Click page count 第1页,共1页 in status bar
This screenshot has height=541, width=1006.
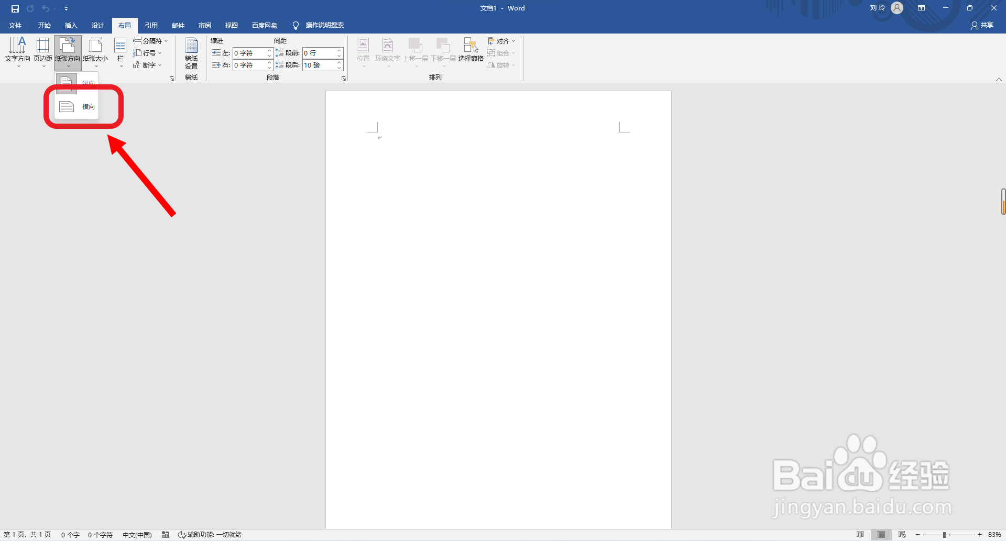[27, 535]
